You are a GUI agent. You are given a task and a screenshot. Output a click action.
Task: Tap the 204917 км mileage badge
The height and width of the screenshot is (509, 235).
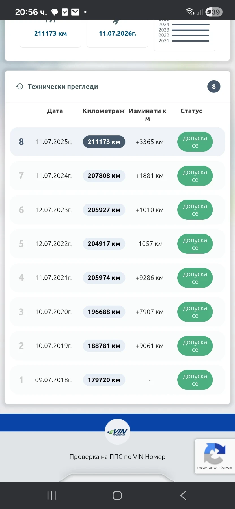coord(104,244)
